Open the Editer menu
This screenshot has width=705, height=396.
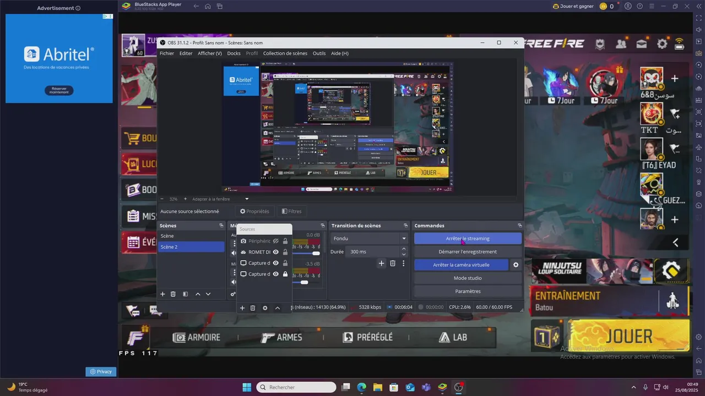186,53
